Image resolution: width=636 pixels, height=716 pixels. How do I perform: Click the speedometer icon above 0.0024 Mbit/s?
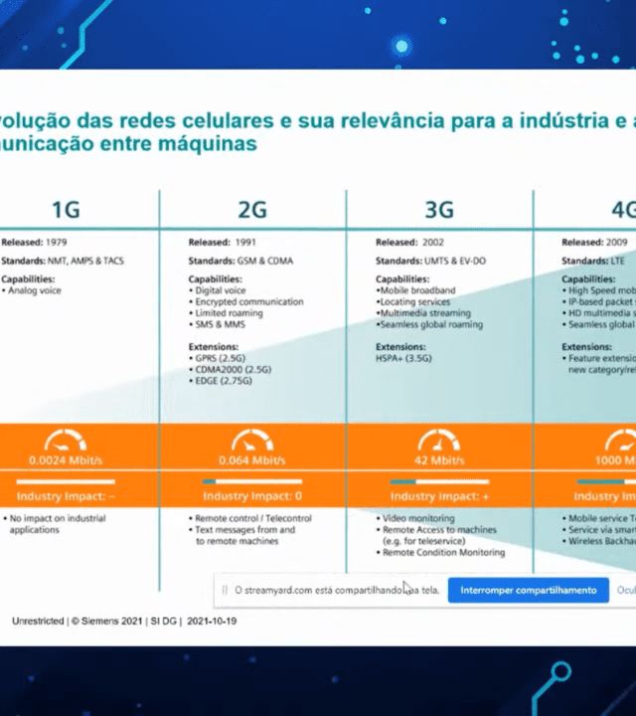pos(67,441)
